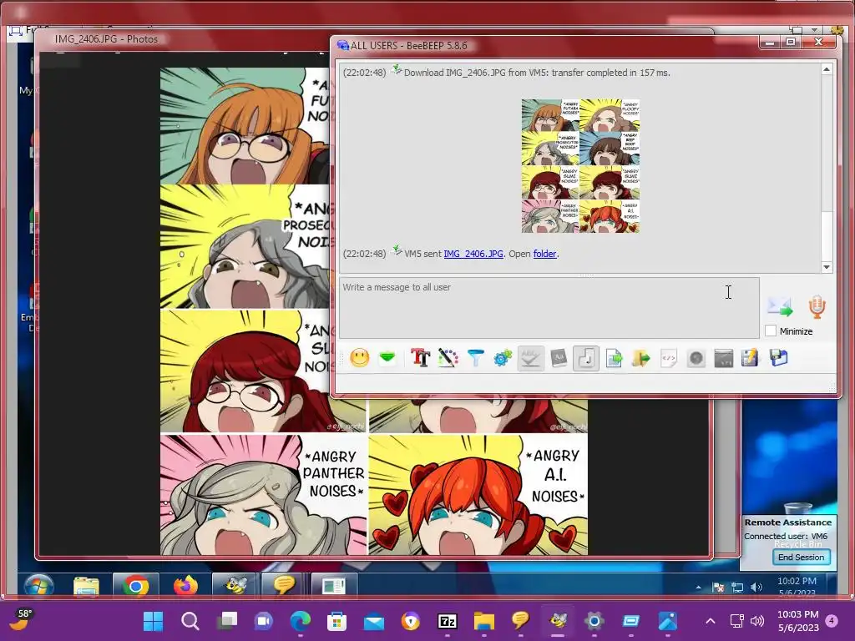This screenshot has width=855, height=641.
Task: Open Task View on Windows 11 taskbar
Action: point(227,621)
